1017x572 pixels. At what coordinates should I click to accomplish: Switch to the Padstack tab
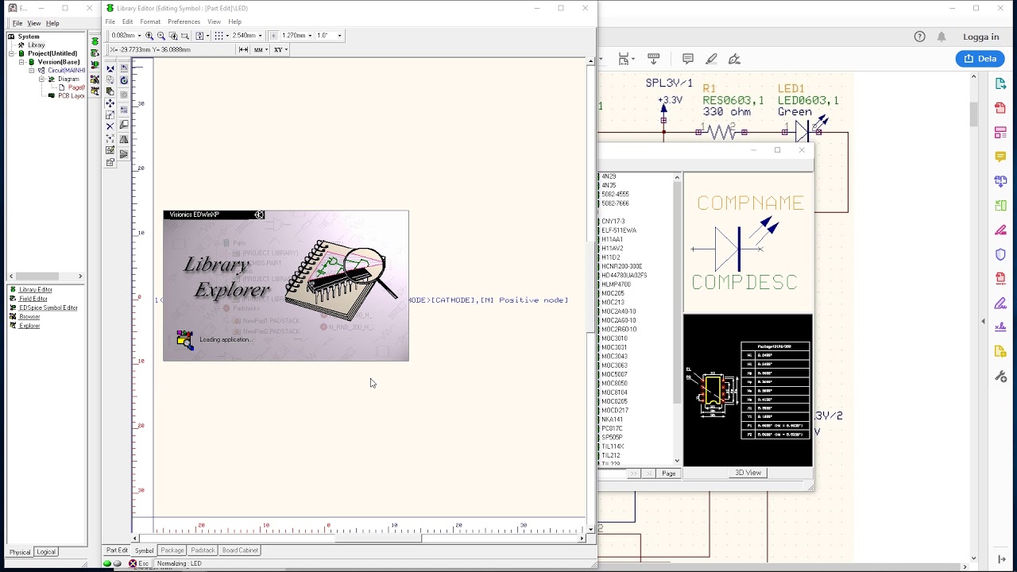click(x=203, y=550)
